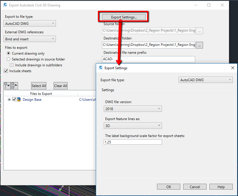This screenshot has width=238, height=196.
Task: Edit the label background scale factor field
Action: tap(133, 142)
